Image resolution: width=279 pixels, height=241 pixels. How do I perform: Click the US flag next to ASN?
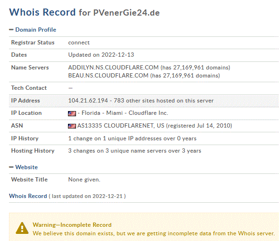point(72,126)
